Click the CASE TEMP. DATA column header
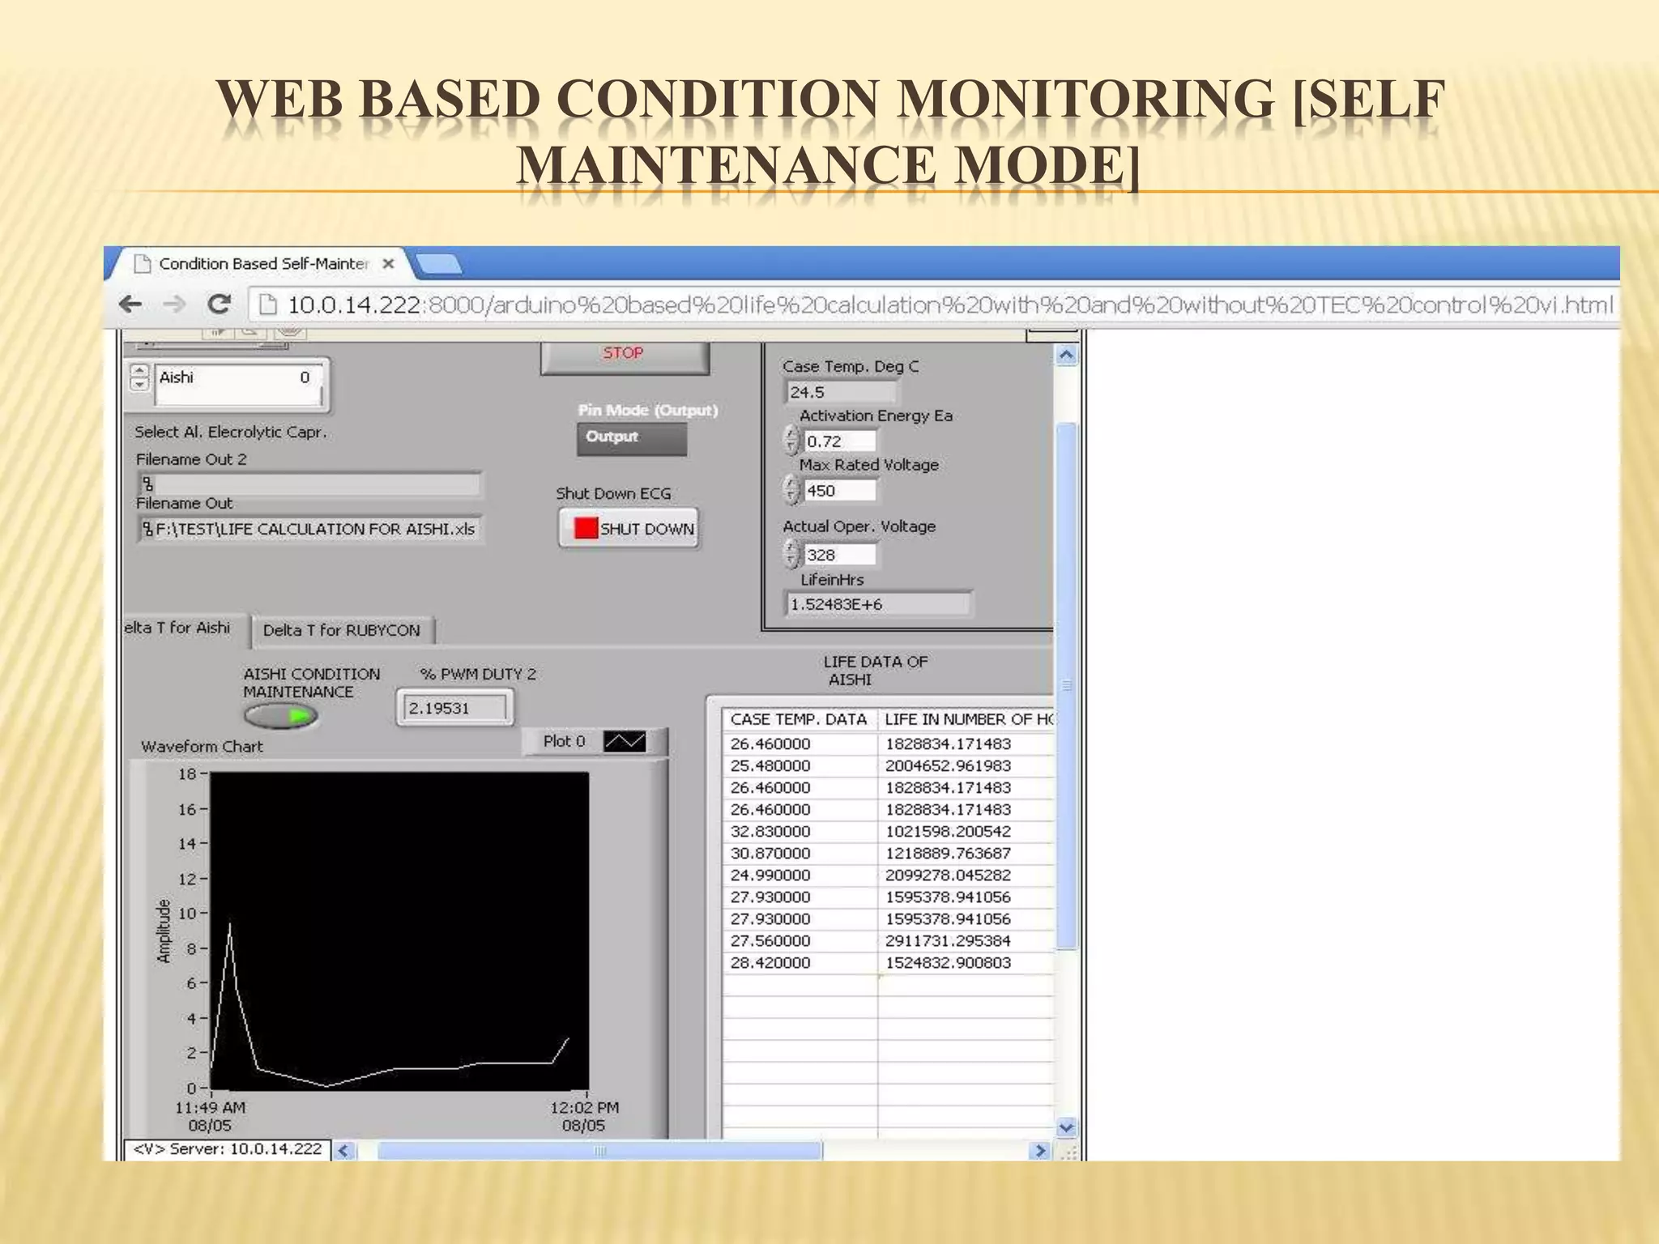The height and width of the screenshot is (1244, 1659). [x=799, y=719]
